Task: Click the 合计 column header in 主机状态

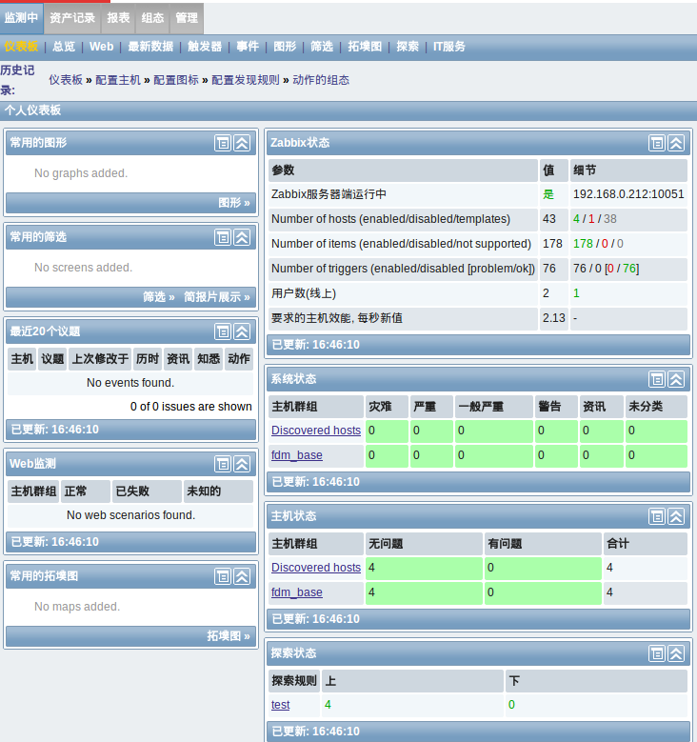Action: click(645, 544)
